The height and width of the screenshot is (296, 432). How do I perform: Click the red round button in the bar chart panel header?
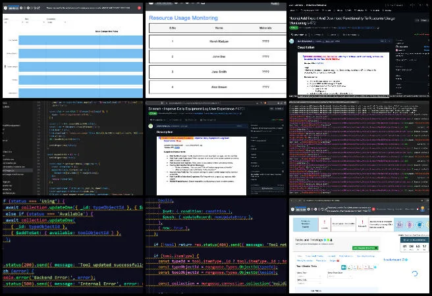pos(139,8)
